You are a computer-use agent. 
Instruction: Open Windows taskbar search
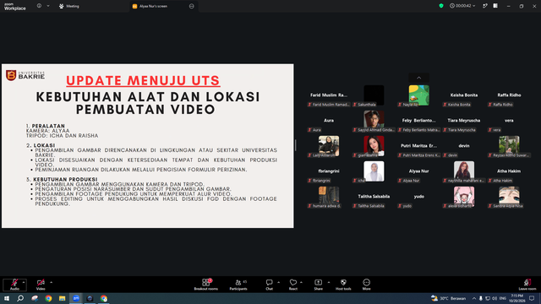(x=20, y=298)
